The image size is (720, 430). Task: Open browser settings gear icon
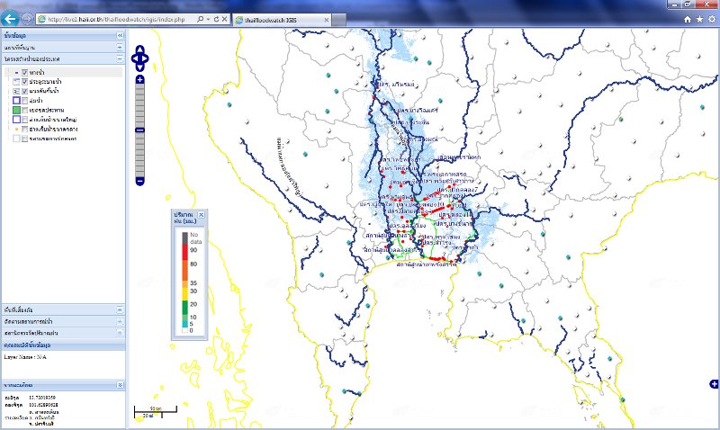click(711, 18)
